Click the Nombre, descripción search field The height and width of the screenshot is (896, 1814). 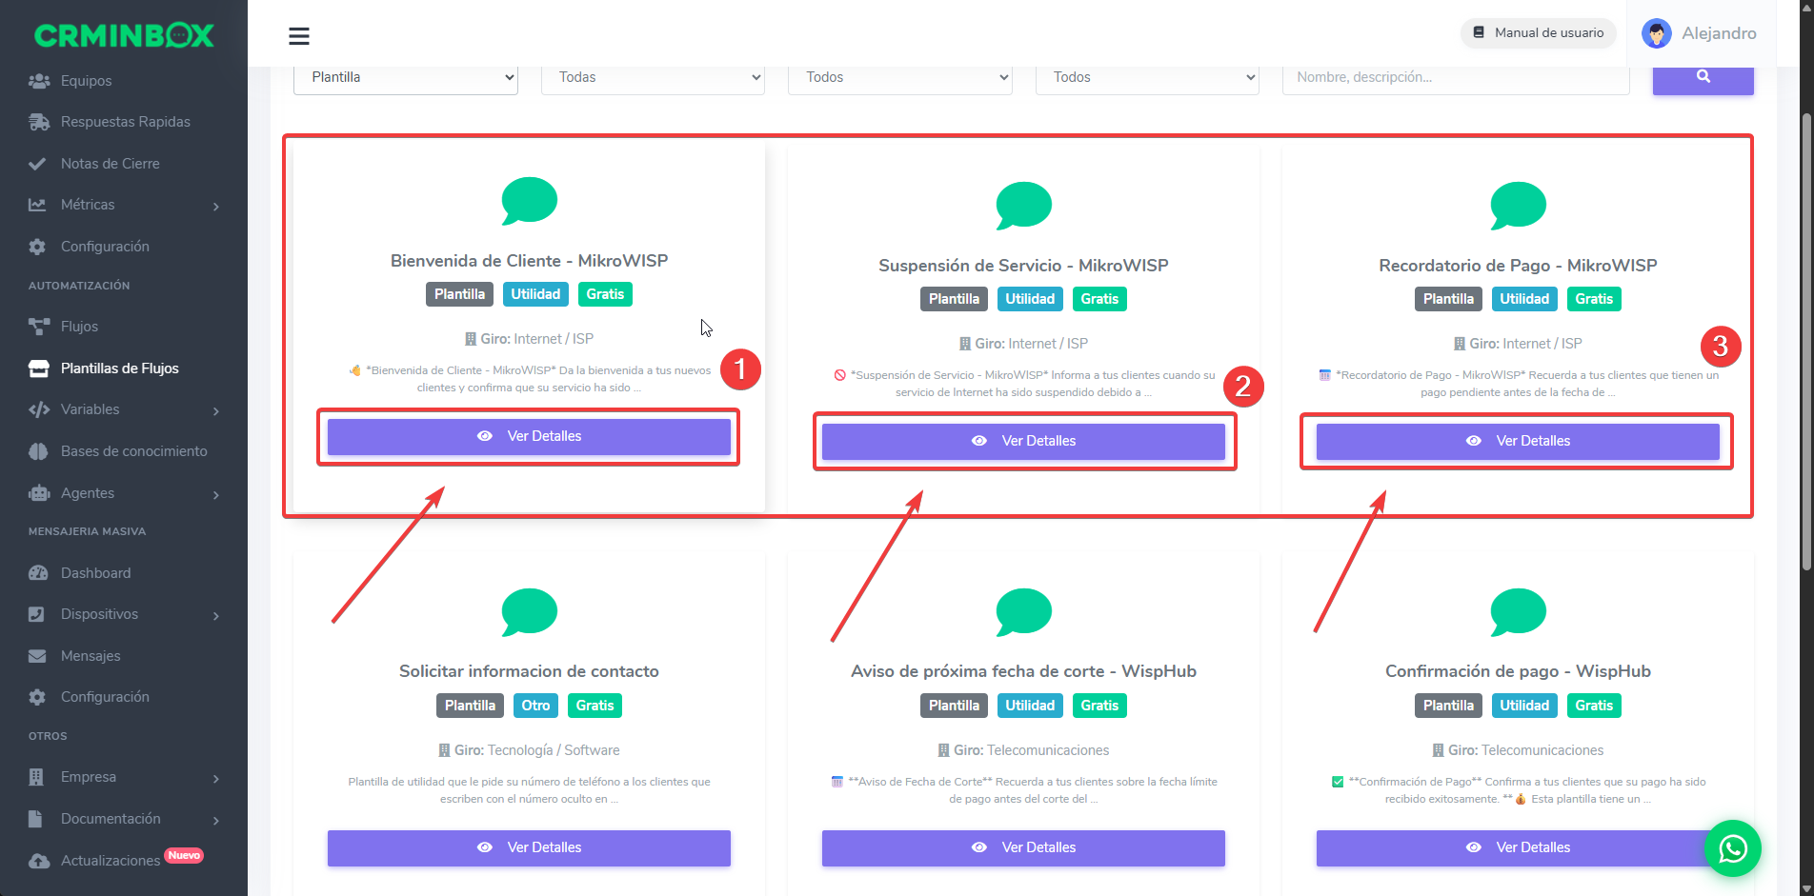[1456, 78]
